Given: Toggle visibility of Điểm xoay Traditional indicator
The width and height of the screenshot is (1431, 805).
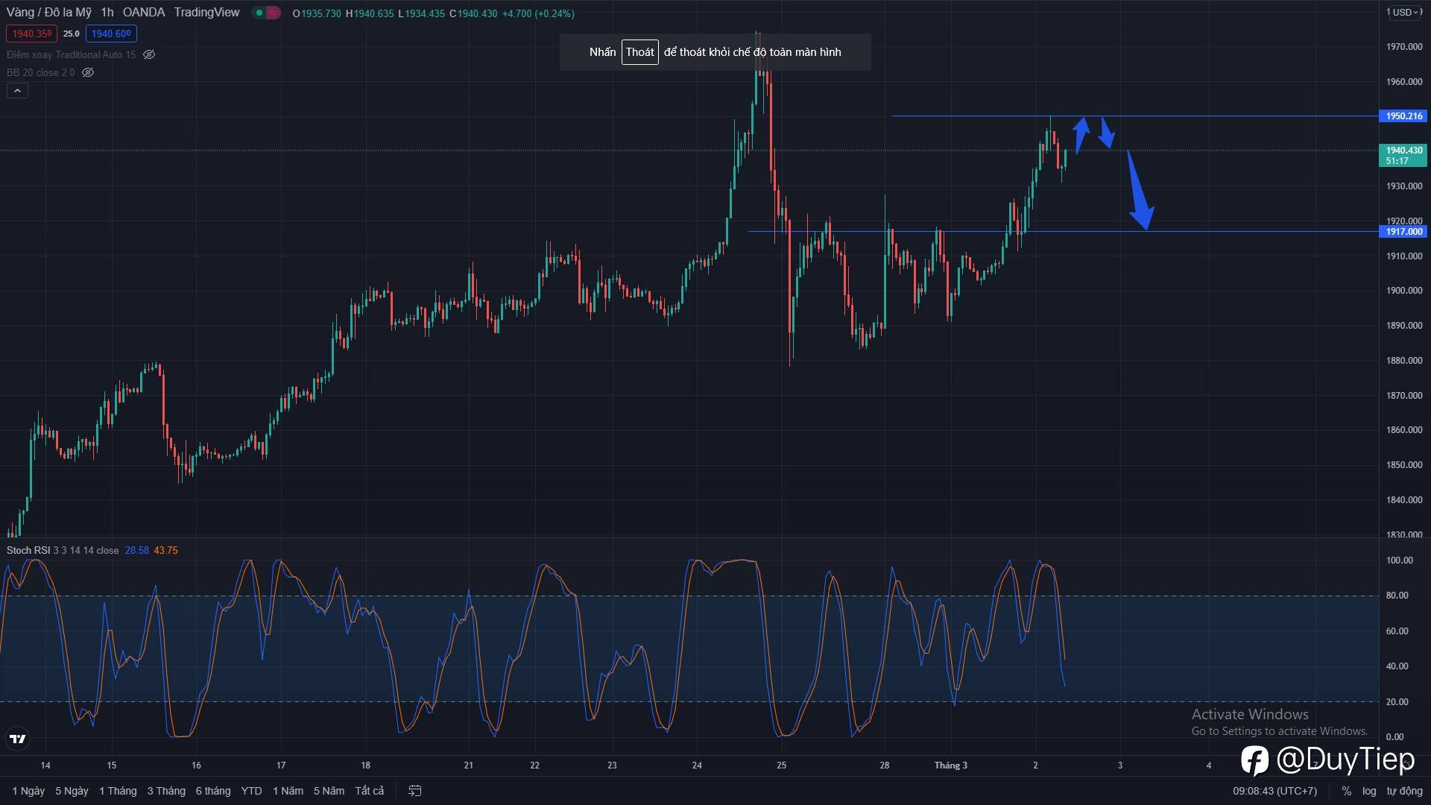Looking at the screenshot, I should point(149,54).
